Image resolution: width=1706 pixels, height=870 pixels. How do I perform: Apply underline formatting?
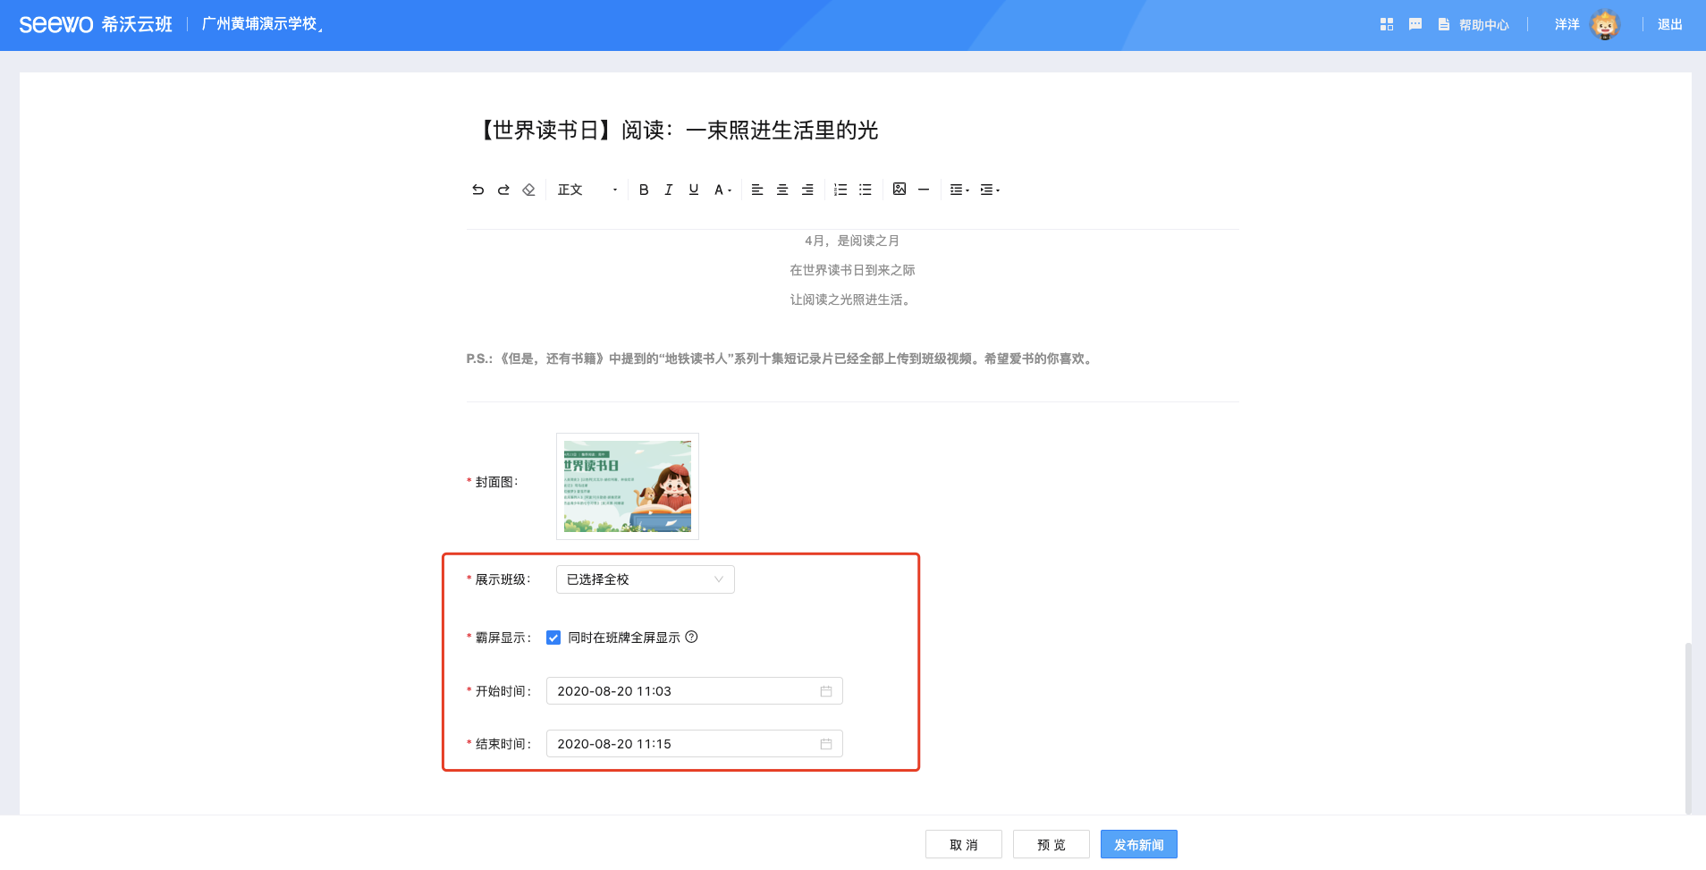(693, 190)
